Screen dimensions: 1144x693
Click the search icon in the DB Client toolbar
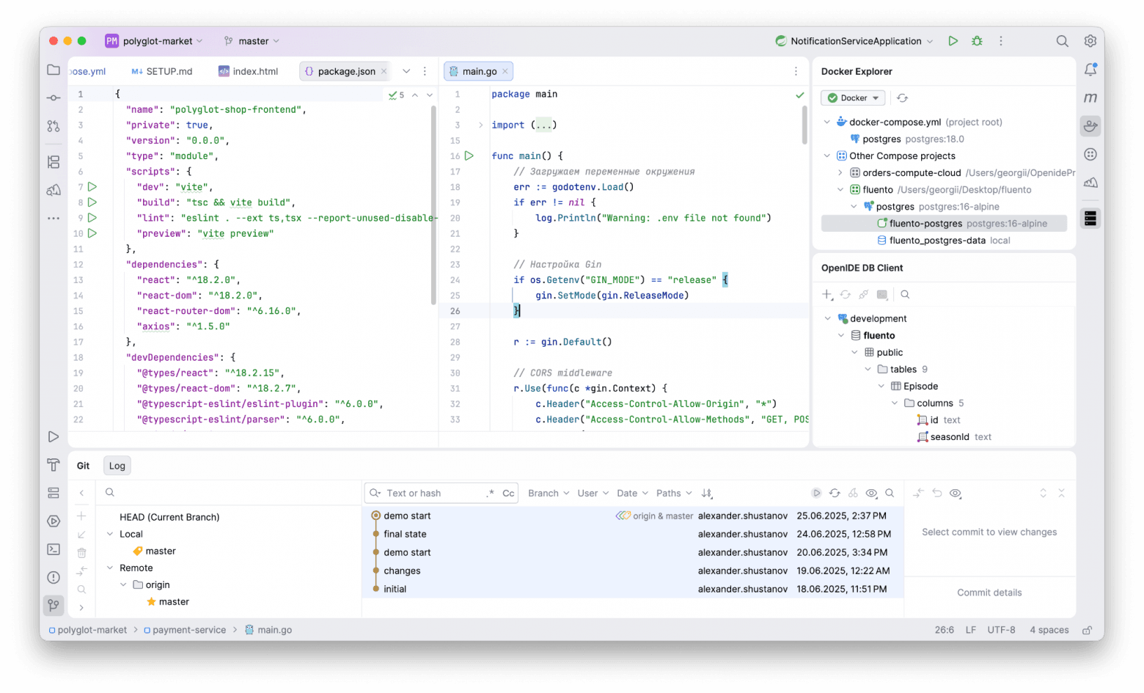coord(905,294)
